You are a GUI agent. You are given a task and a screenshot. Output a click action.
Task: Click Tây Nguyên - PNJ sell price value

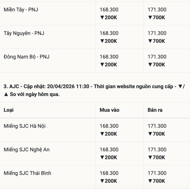click(157, 33)
